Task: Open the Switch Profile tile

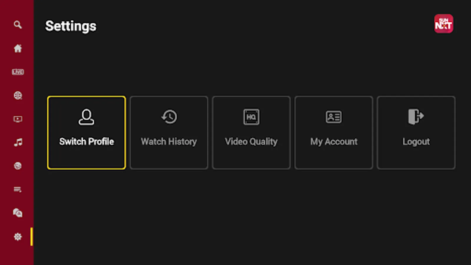Action: click(x=87, y=132)
